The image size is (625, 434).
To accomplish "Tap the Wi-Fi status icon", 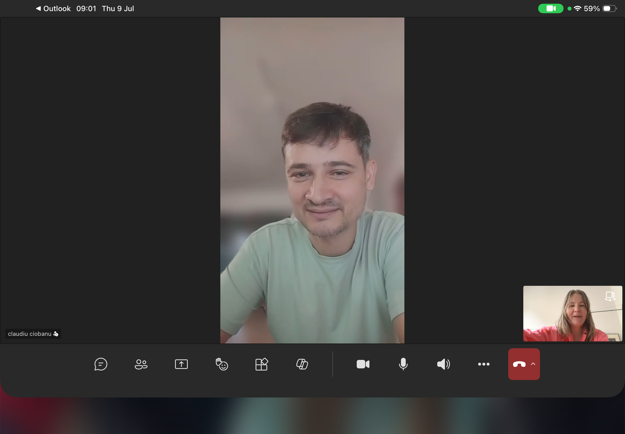I will pyautogui.click(x=577, y=8).
